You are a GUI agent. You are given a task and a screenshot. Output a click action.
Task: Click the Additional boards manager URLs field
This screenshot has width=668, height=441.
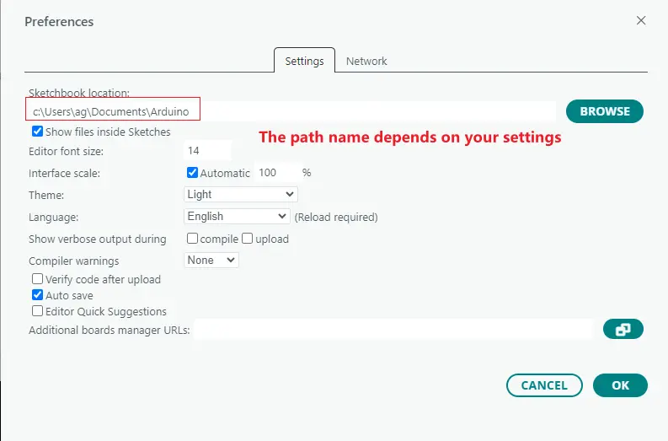pos(394,330)
